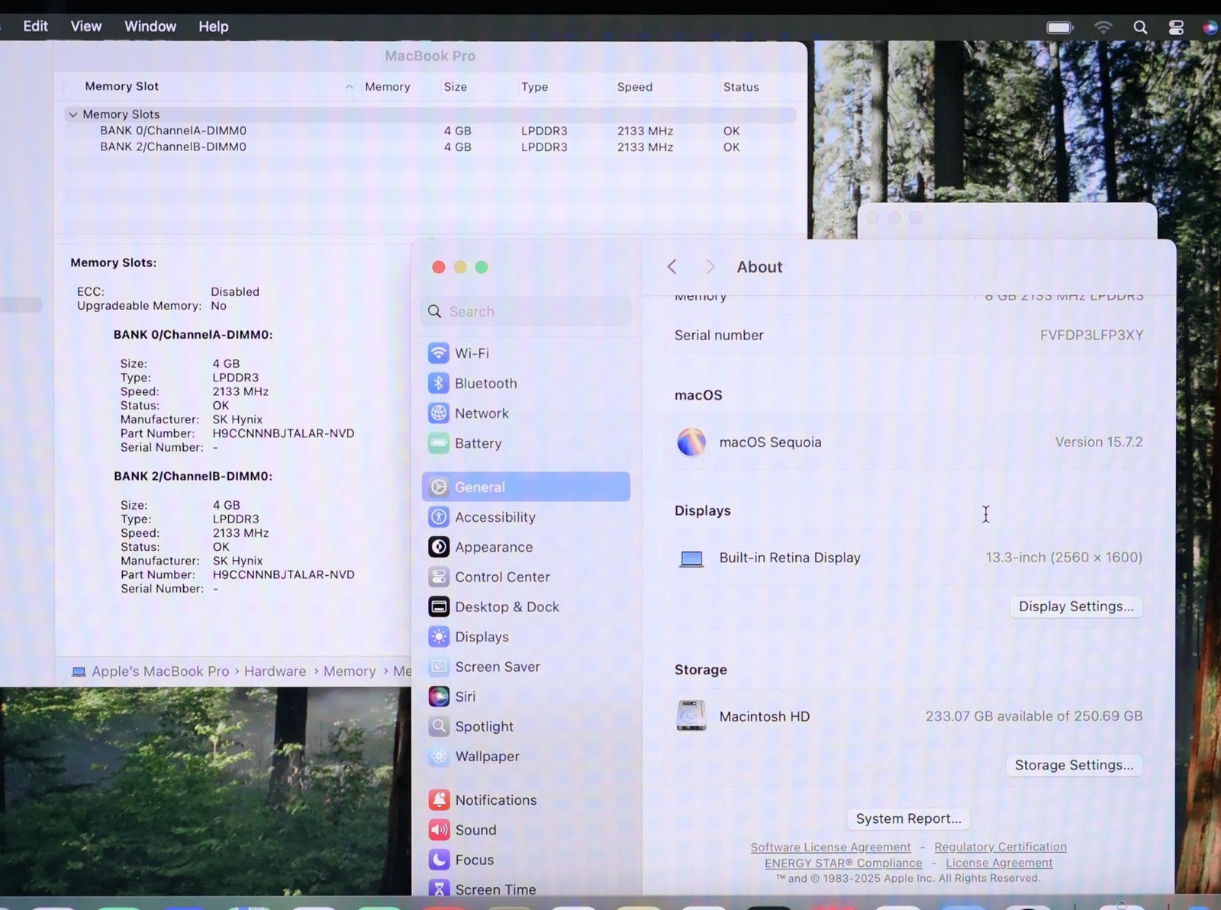Go back using the About back chevron
This screenshot has width=1221, height=910.
672,267
